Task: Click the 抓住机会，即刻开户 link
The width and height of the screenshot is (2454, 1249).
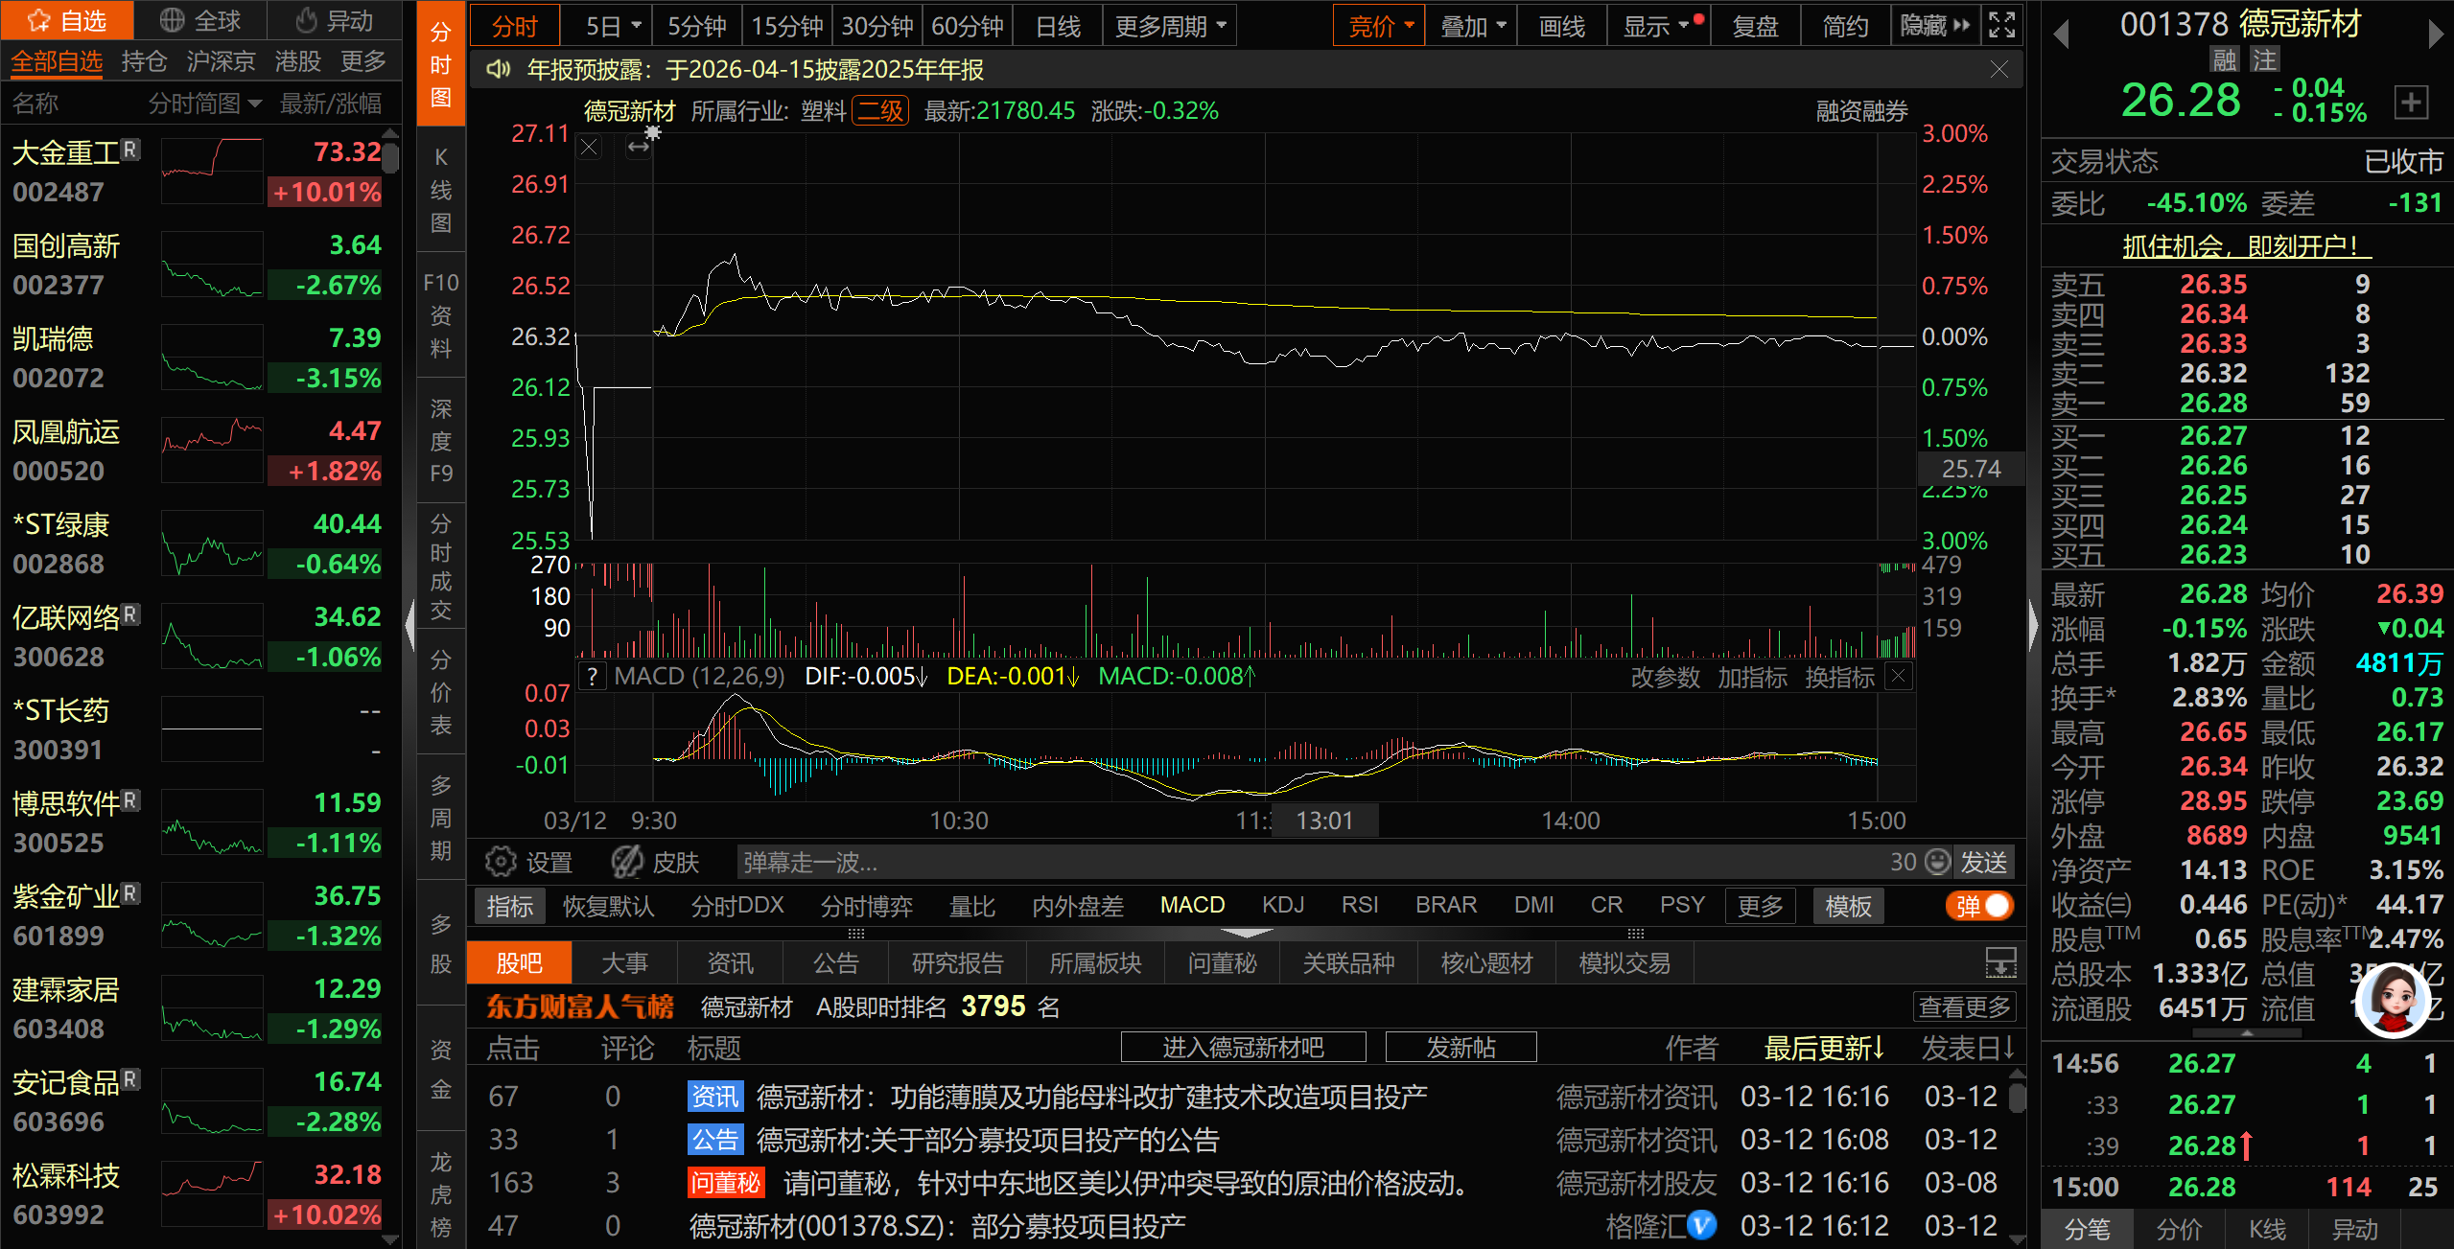Action: [2246, 246]
